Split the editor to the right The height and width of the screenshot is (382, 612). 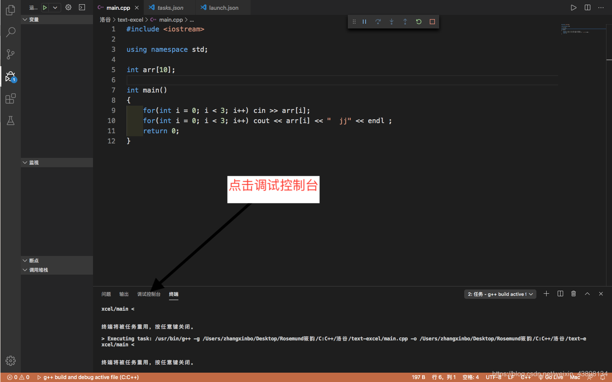tap(587, 8)
